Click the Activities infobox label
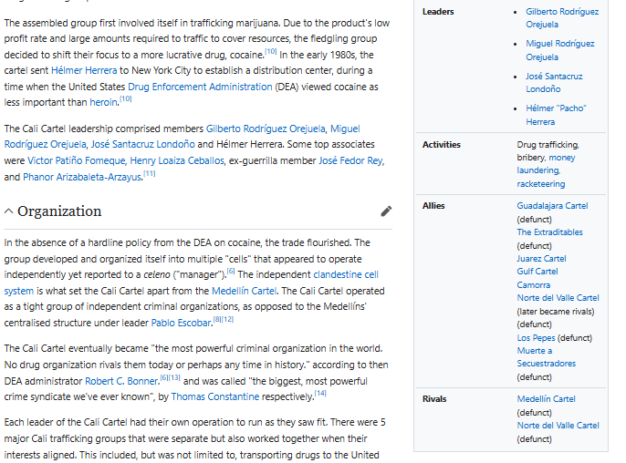The image size is (626, 463). [x=441, y=144]
